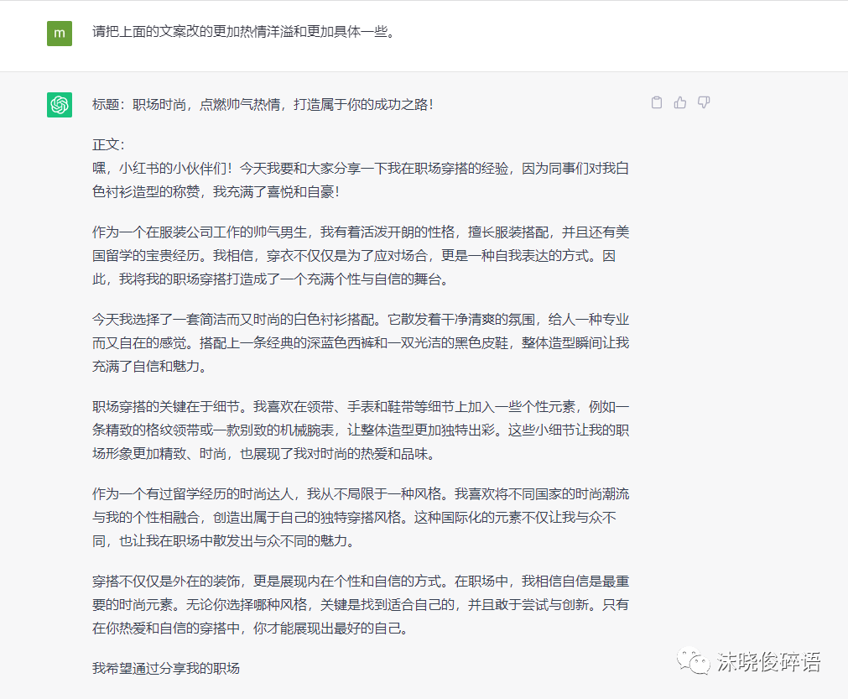The height and width of the screenshot is (699, 848).
Task: Click the title line beginning 标题：职场时尚
Action: point(263,105)
